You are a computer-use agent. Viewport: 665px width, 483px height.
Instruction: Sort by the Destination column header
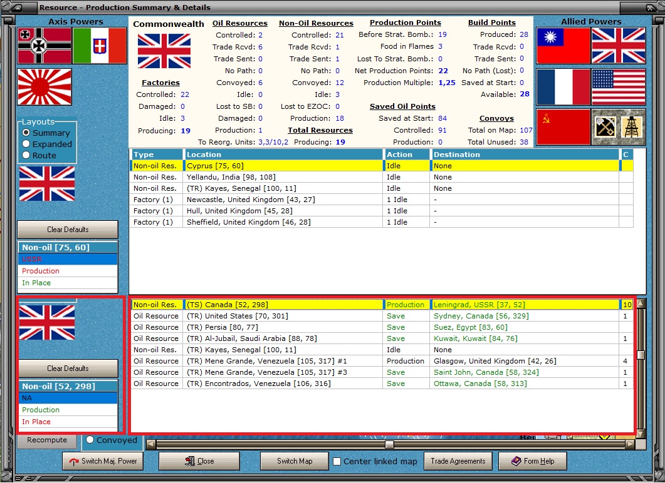click(x=525, y=155)
